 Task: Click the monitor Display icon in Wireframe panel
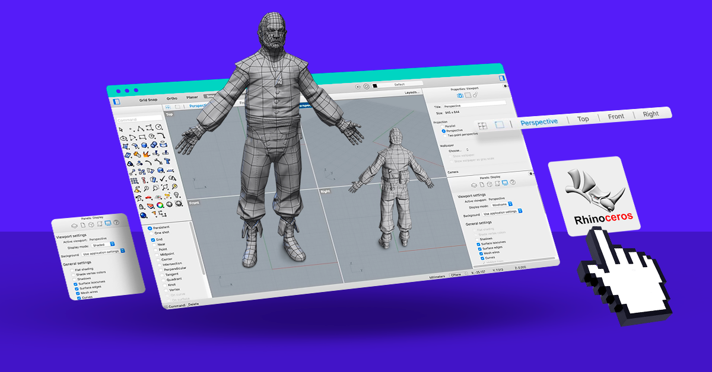pos(505,182)
